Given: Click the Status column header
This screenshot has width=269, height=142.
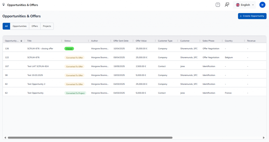Looking at the screenshot, I should click(x=68, y=41).
